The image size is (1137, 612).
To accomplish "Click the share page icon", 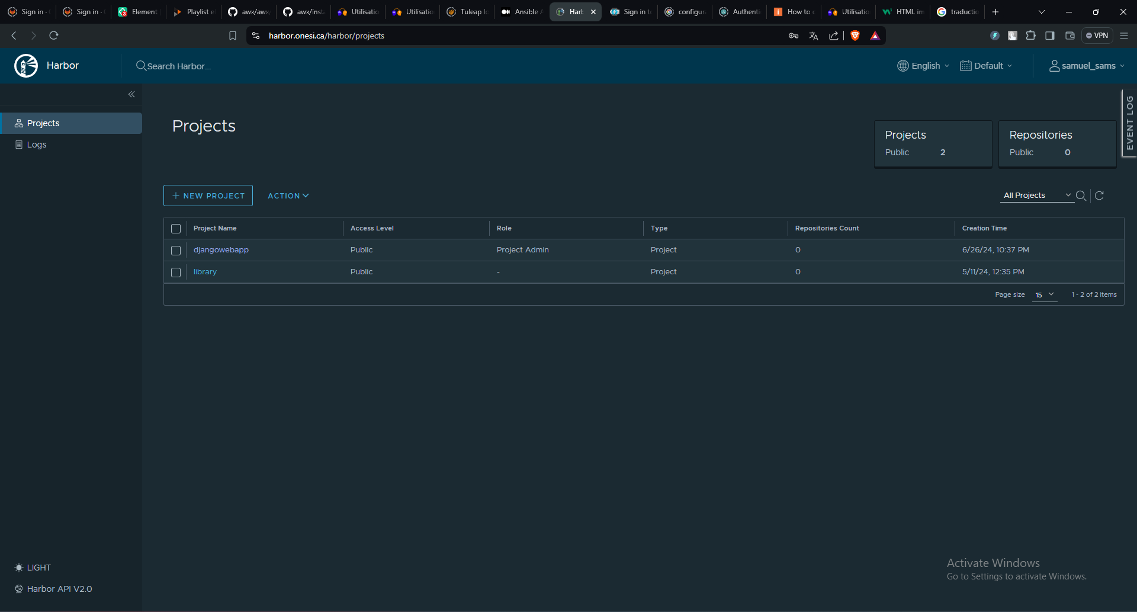I will [834, 36].
